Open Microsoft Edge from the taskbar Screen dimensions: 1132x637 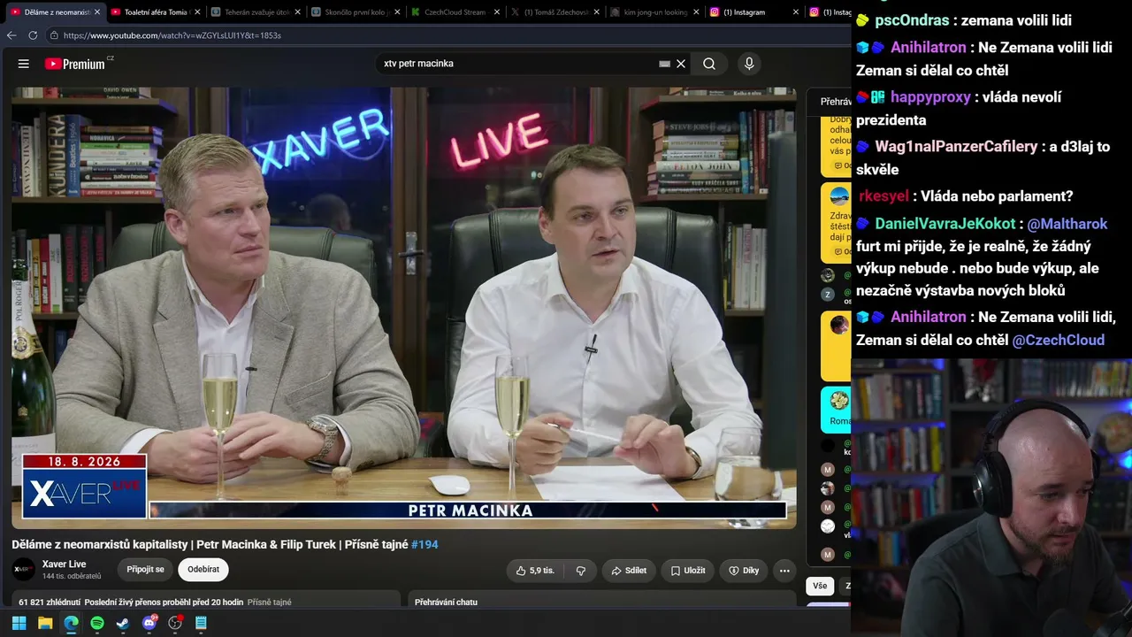point(71,623)
